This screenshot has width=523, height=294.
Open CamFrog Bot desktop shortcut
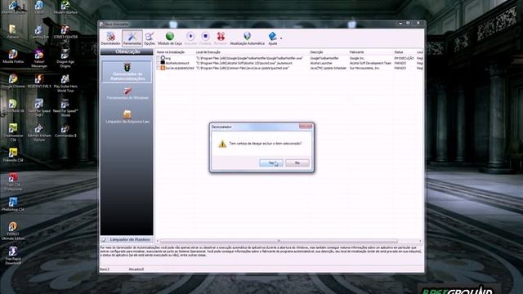pyautogui.click(x=39, y=32)
